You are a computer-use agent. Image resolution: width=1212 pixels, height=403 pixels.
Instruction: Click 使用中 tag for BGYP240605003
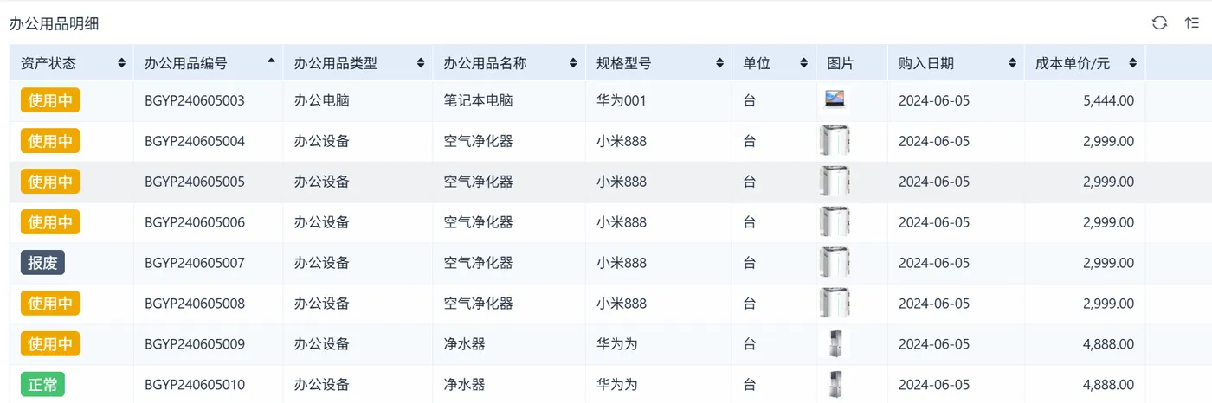tap(50, 100)
